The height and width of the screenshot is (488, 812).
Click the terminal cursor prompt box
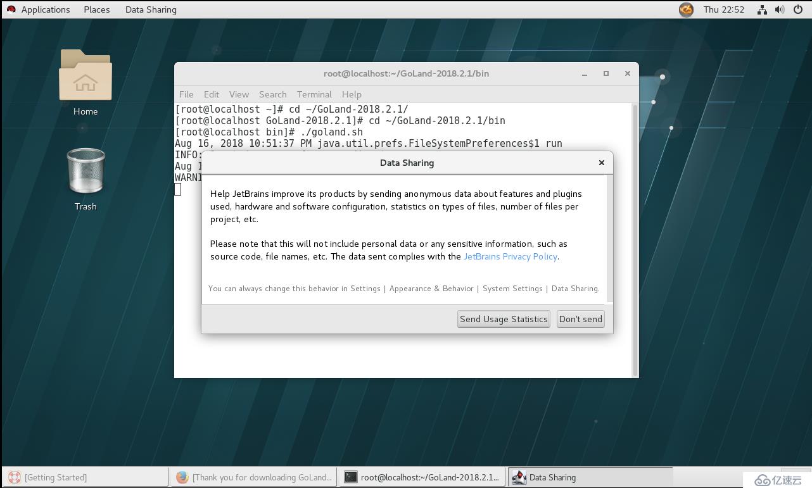(x=178, y=189)
